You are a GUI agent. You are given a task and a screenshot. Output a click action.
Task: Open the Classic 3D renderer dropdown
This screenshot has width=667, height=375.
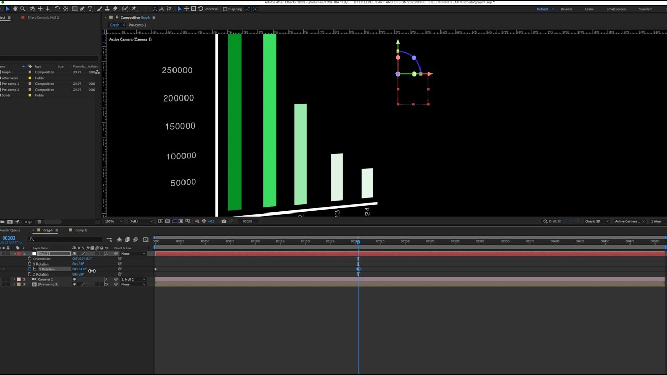pyautogui.click(x=596, y=221)
